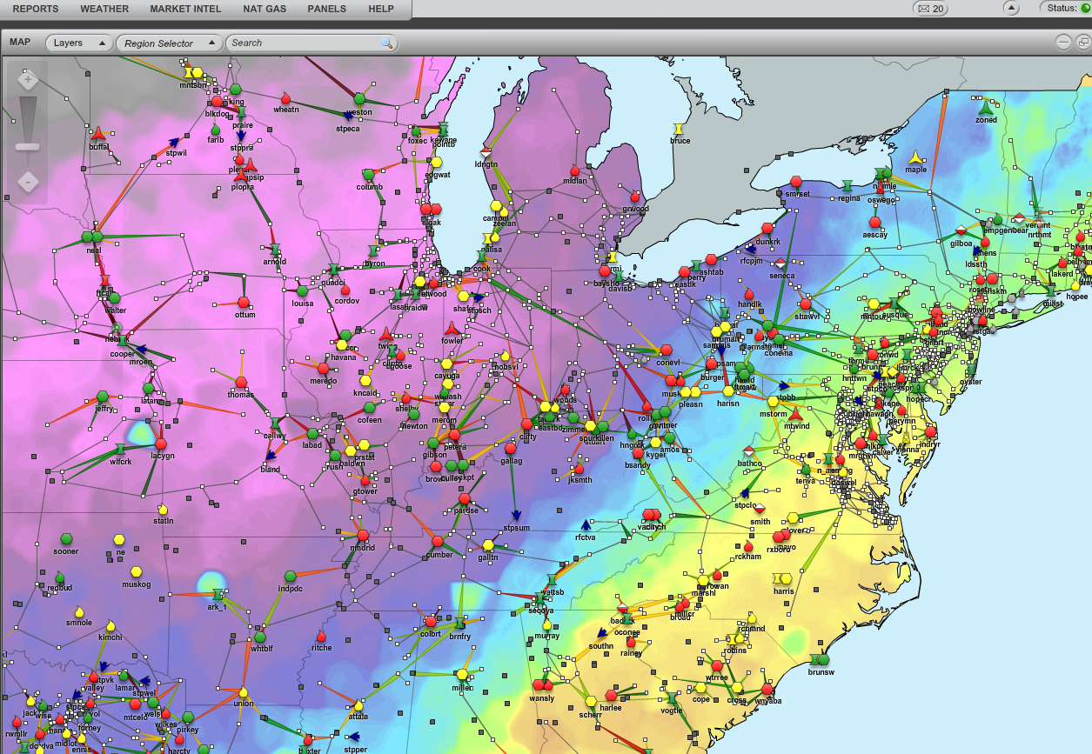Viewport: 1092px width, 754px height.
Task: Select the red ottum hexagon marker
Action: [x=244, y=303]
